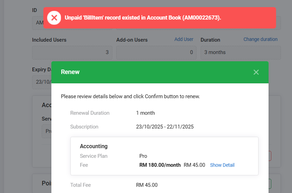Click the Included Users label

(49, 40)
